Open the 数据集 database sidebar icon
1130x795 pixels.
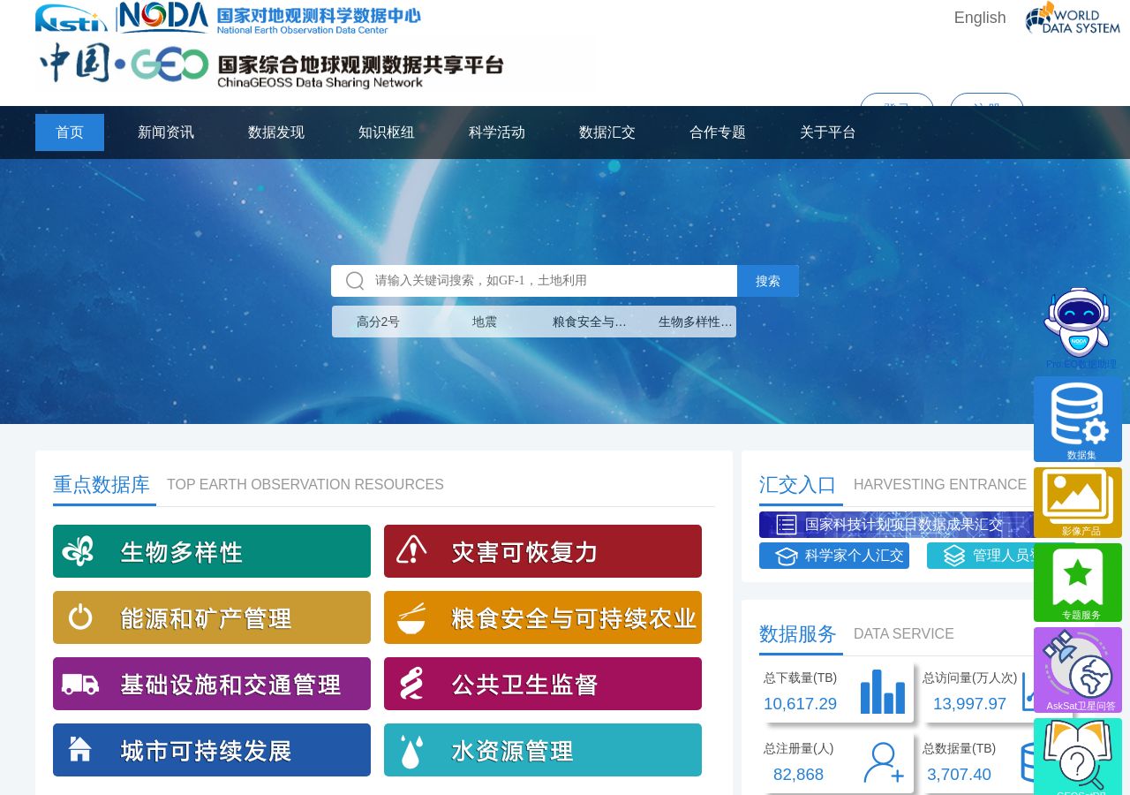[1078, 419]
